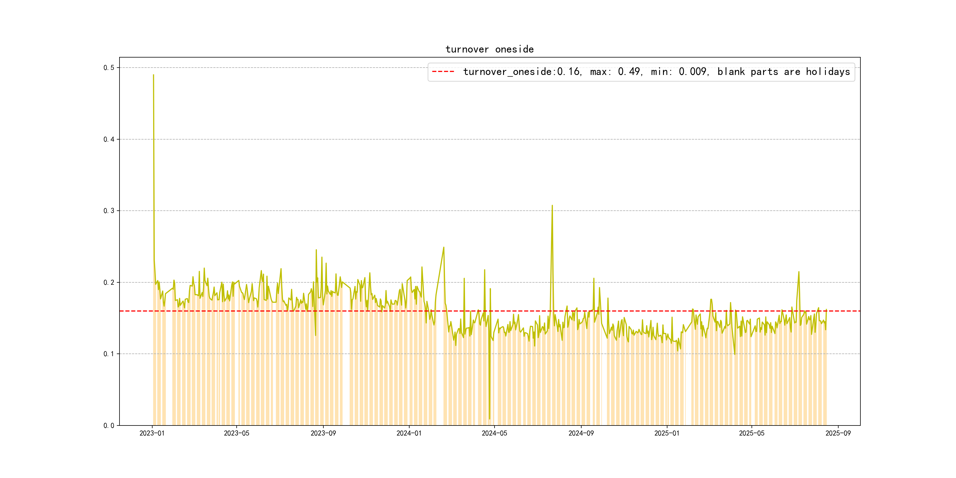Click the 2024-09 x-axis date label
956x478 pixels.
pyautogui.click(x=581, y=433)
